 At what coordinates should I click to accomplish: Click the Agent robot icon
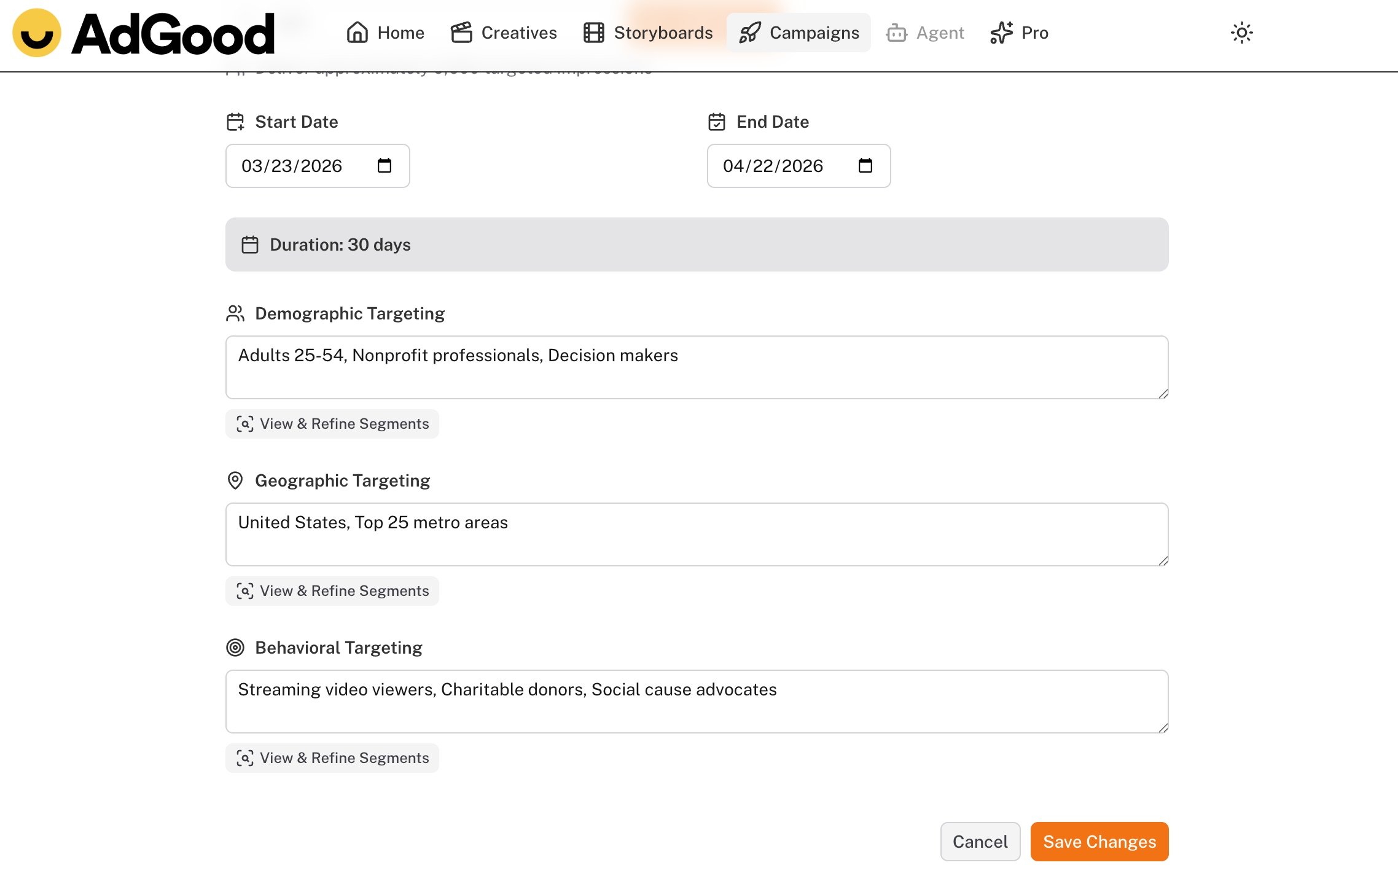[896, 33]
